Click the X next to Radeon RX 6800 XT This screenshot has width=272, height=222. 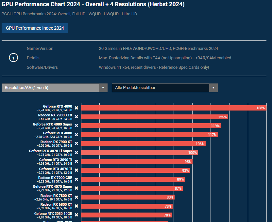pos(76,206)
